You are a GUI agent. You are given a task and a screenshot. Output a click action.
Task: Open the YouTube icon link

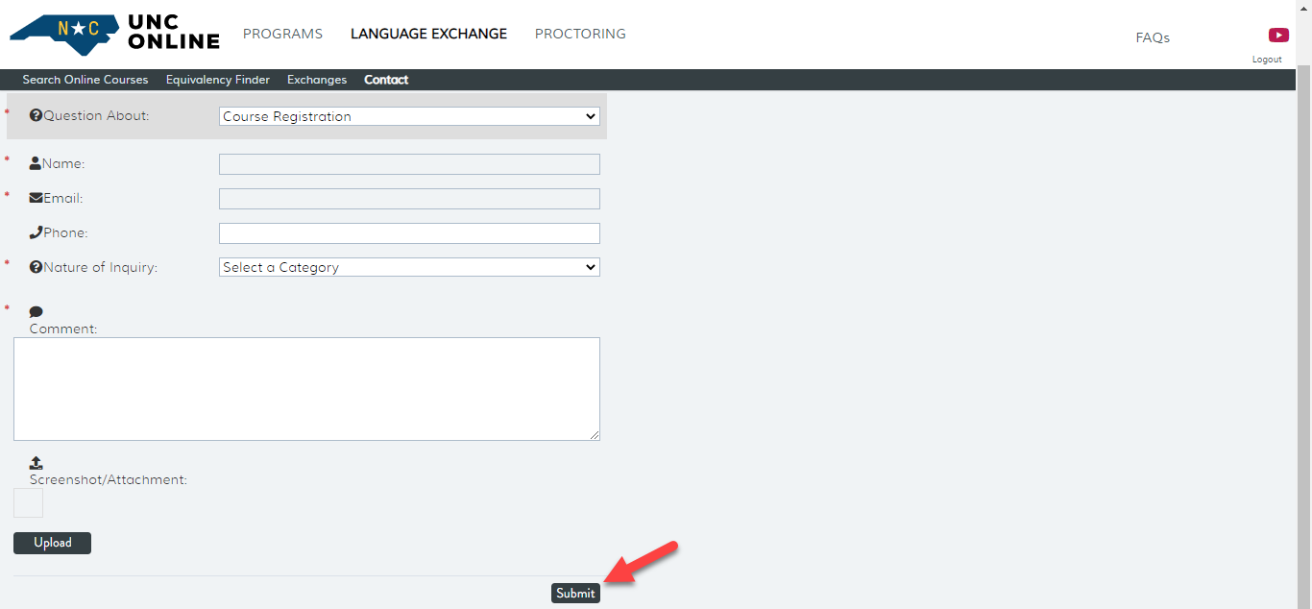[x=1278, y=36]
